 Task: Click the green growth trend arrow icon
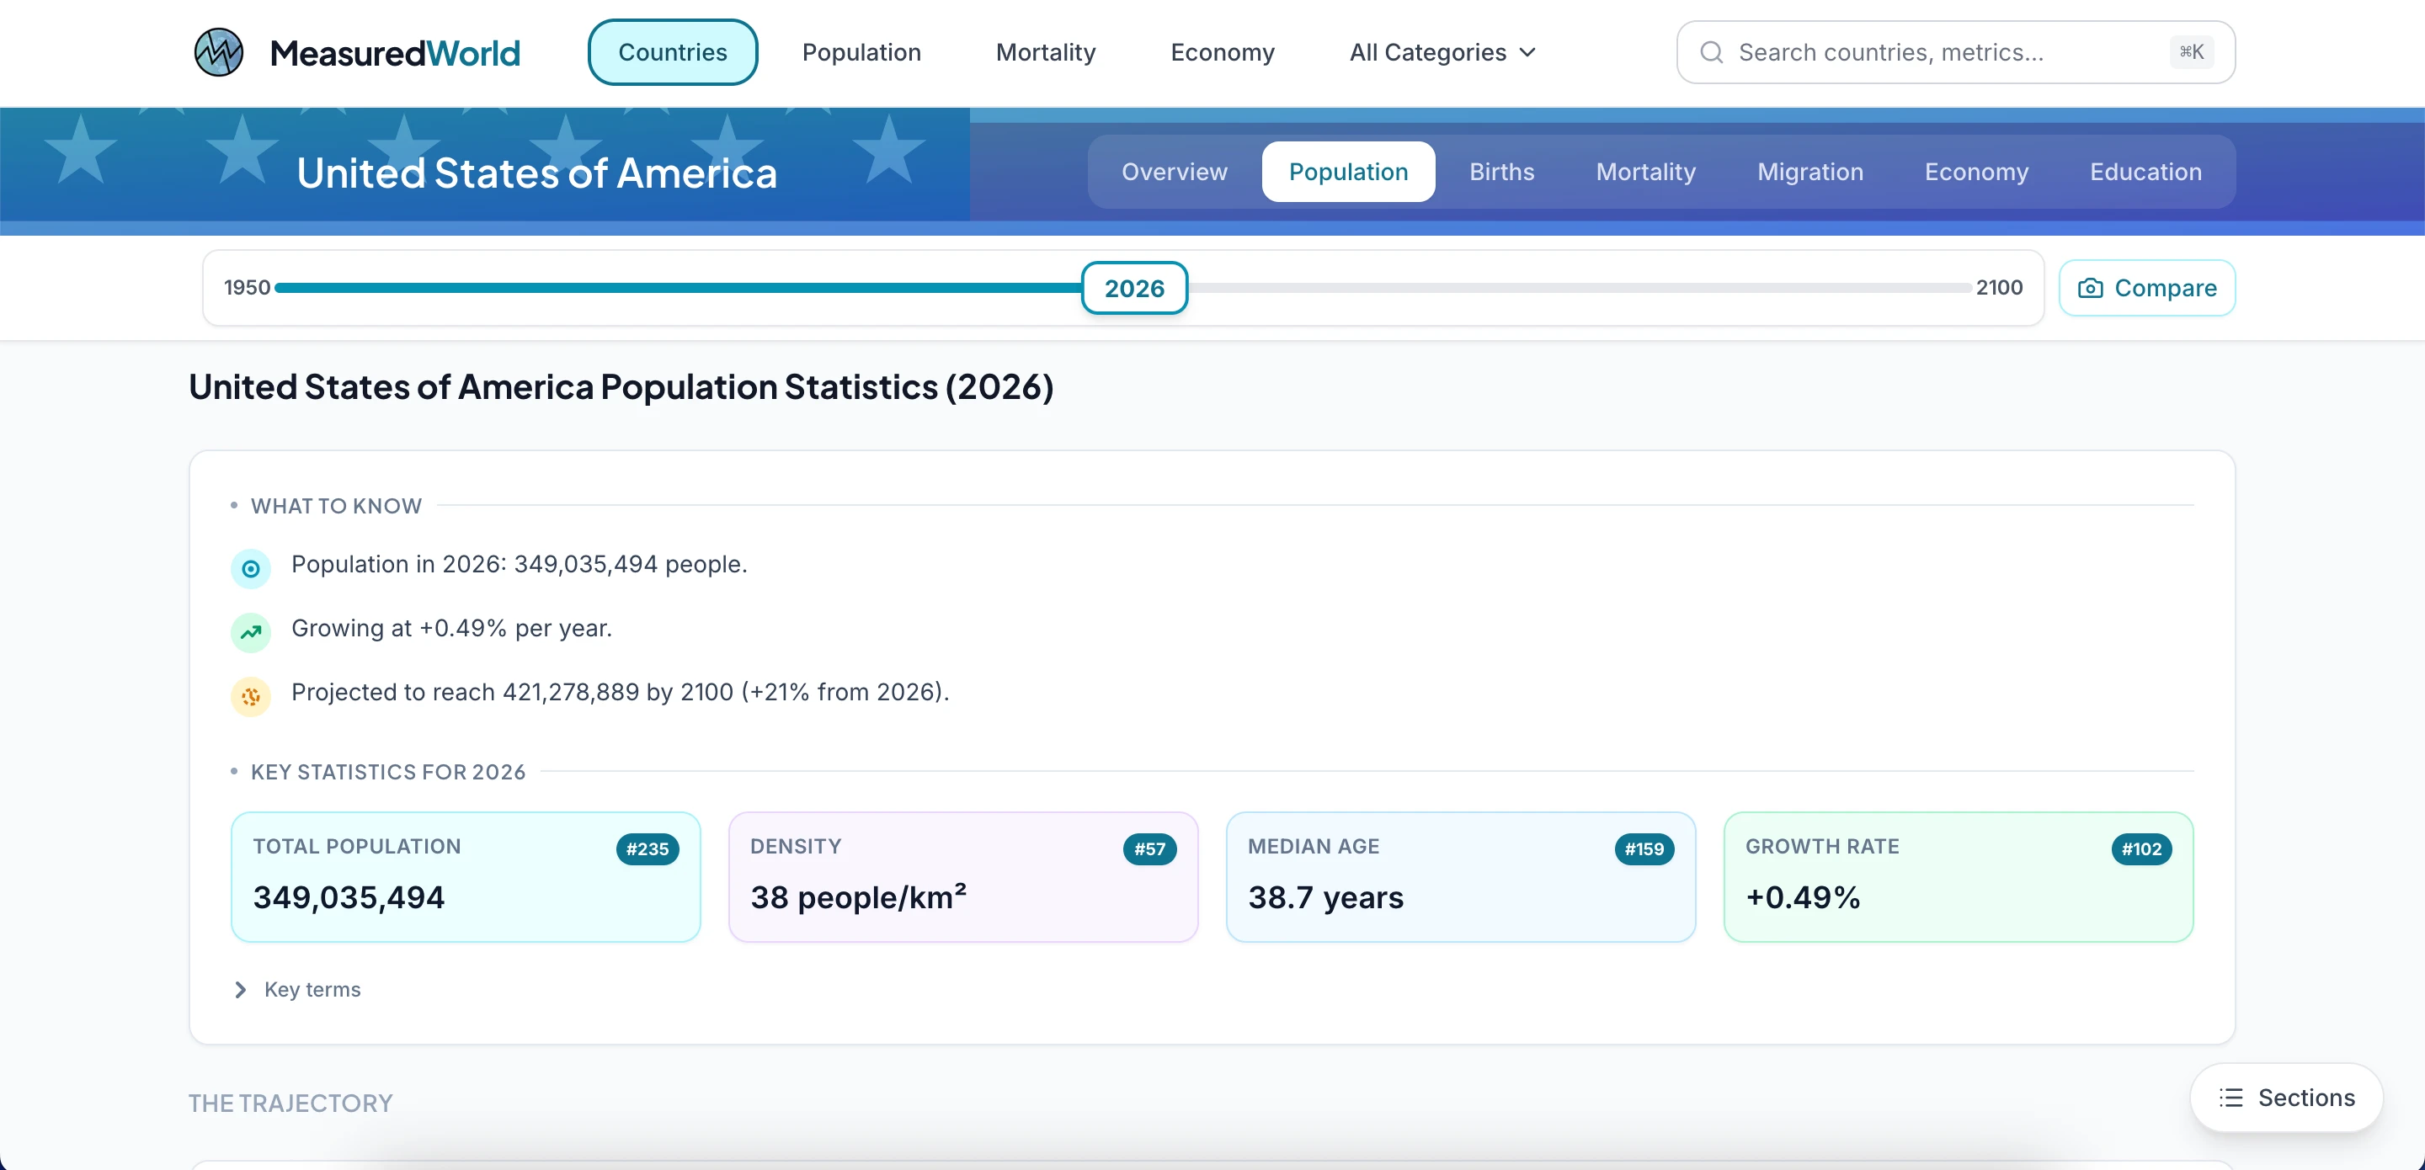[x=250, y=632]
